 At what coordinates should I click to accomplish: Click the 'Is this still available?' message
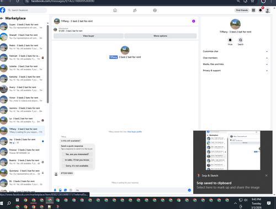pyautogui.click(x=71, y=141)
